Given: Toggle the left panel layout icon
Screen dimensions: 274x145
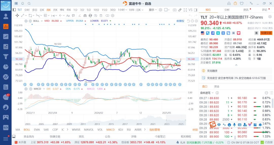Looking at the screenshot, I should point(14,10).
